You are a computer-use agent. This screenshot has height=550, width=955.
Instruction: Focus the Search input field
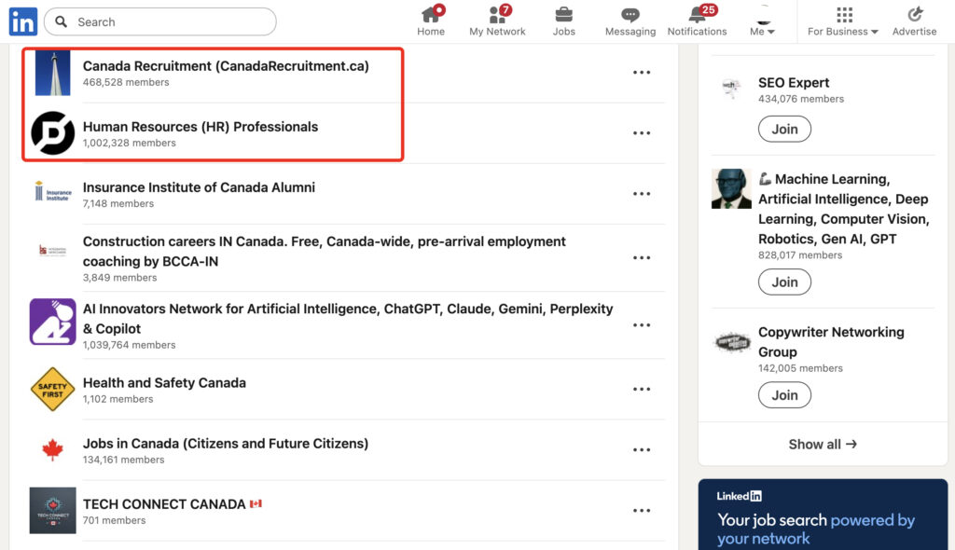tap(160, 22)
